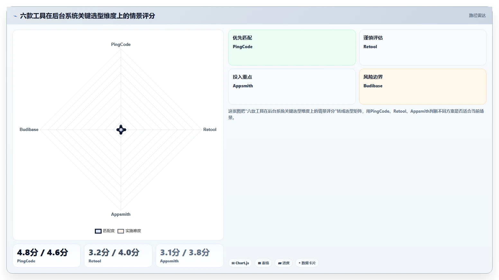Click the title 六款工具在后台系统关键选型维度上的情景评分
Image resolution: width=499 pixels, height=280 pixels.
pyautogui.click(x=87, y=16)
